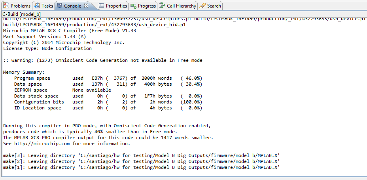Image resolution: width=367 pixels, height=180 pixels.
Task: Click the Problems tab icon
Action: (6, 6)
